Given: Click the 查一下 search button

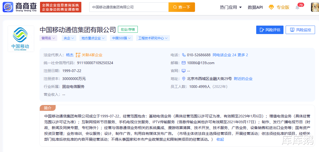Looking at the screenshot, I should [182, 7].
